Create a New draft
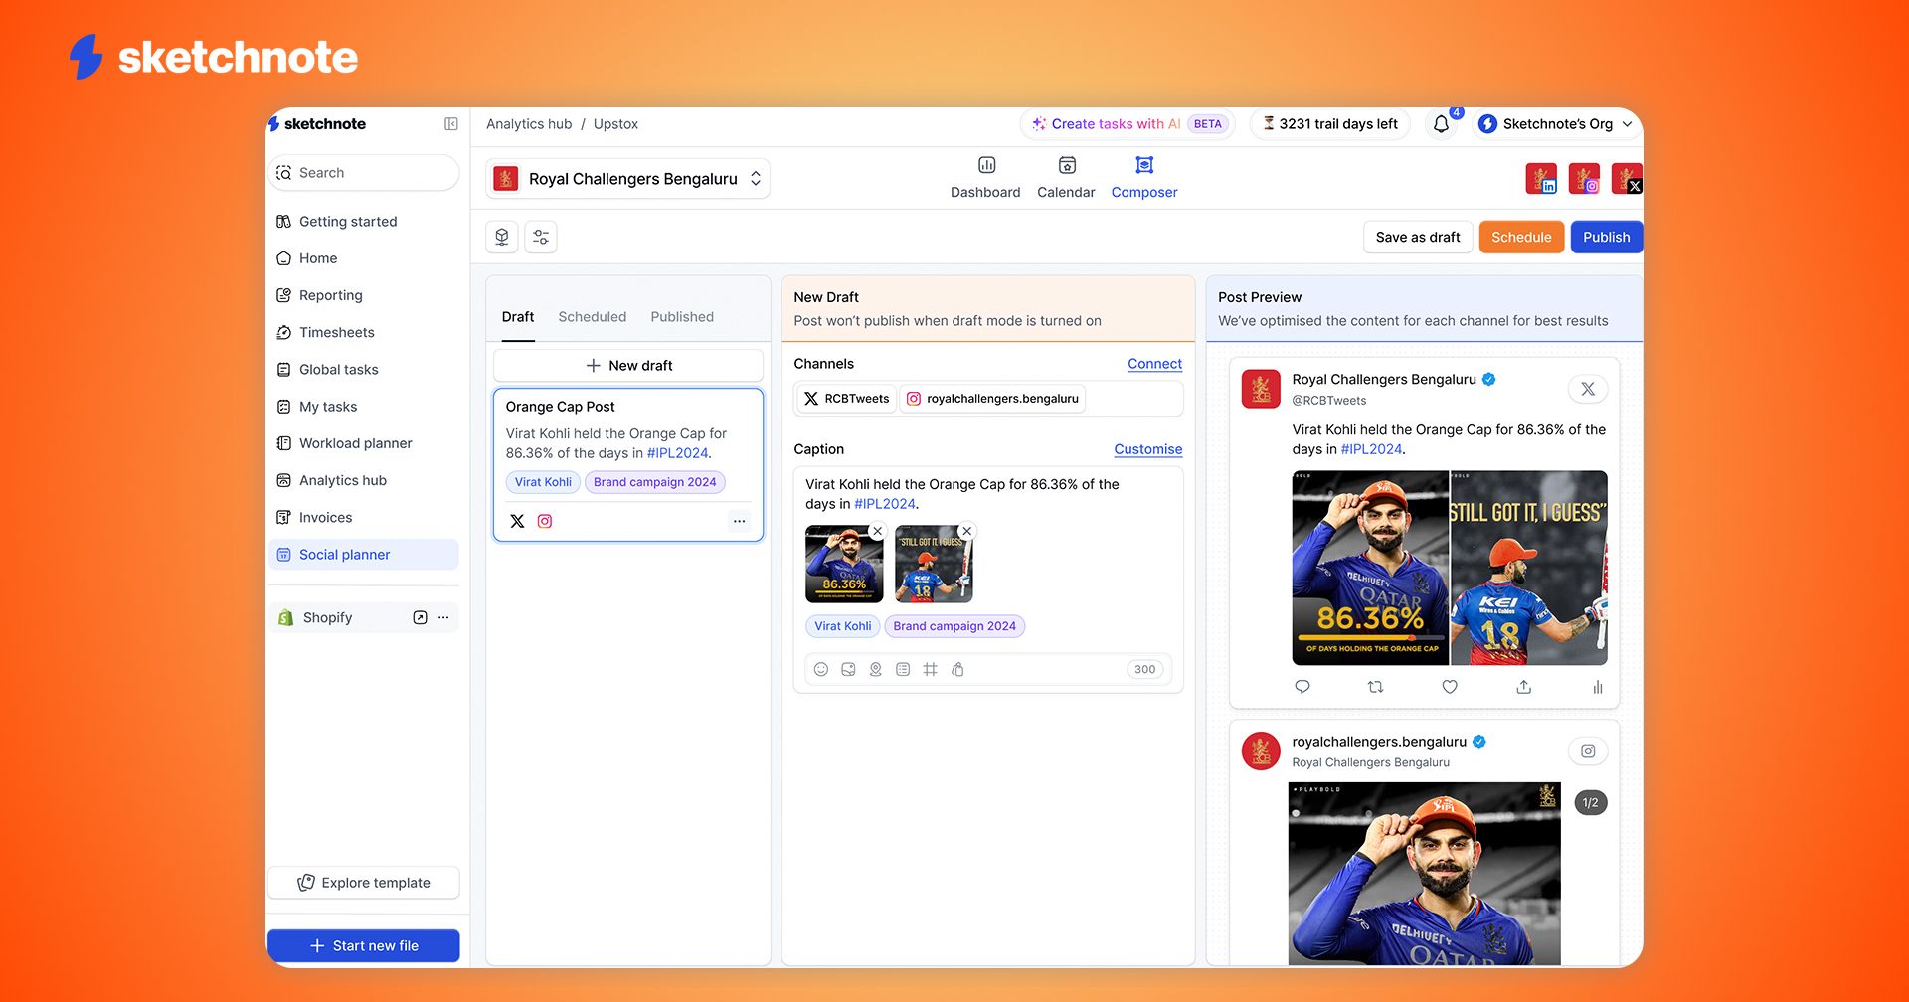The image size is (1909, 1002). point(628,365)
